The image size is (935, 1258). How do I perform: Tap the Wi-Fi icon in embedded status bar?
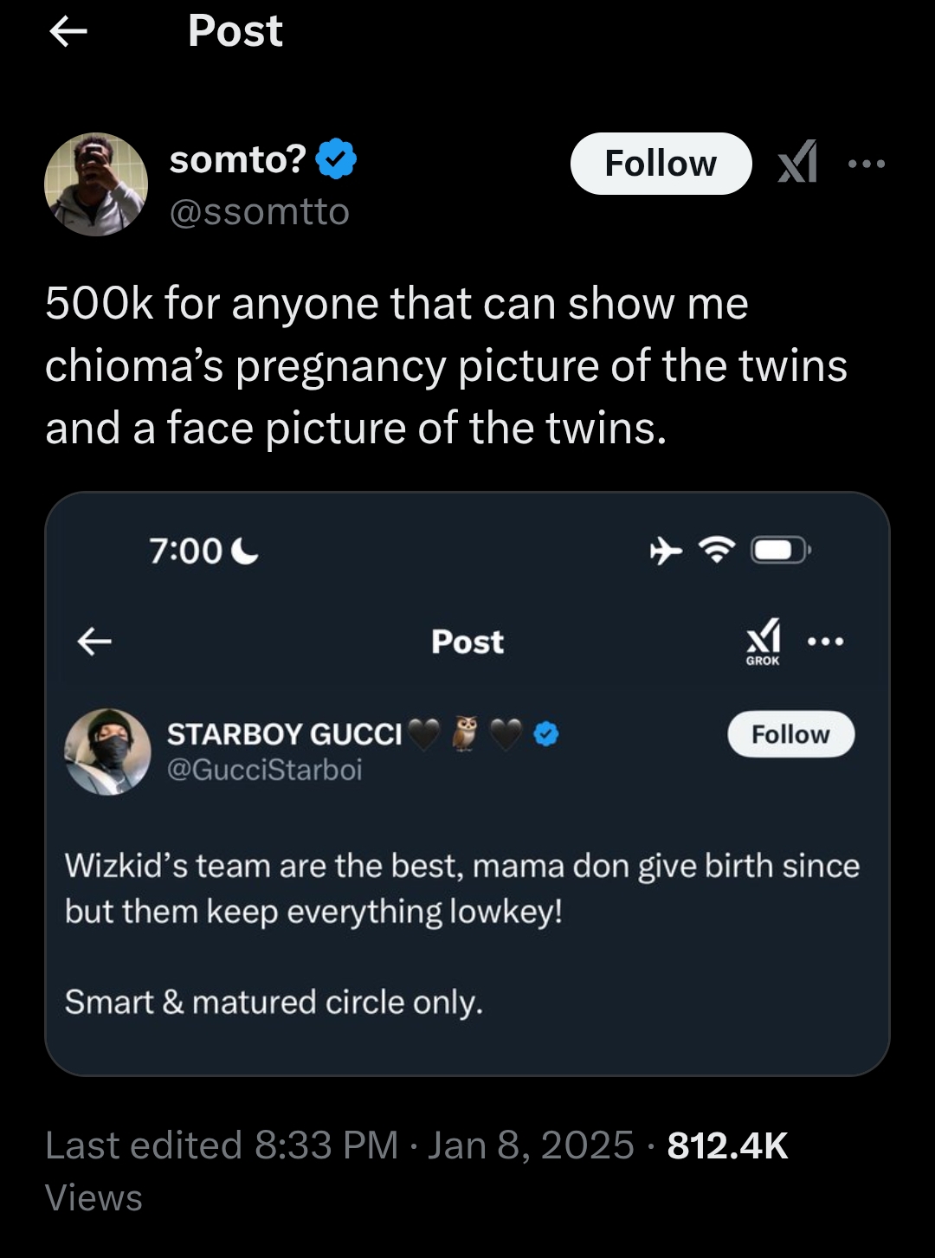click(716, 550)
